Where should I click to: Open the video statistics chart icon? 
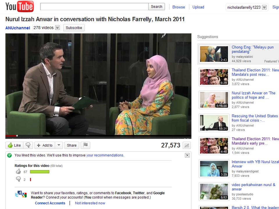[x=187, y=145]
